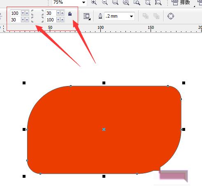Click the blue center X marker of the shape
The height and width of the screenshot is (186, 202).
click(104, 129)
